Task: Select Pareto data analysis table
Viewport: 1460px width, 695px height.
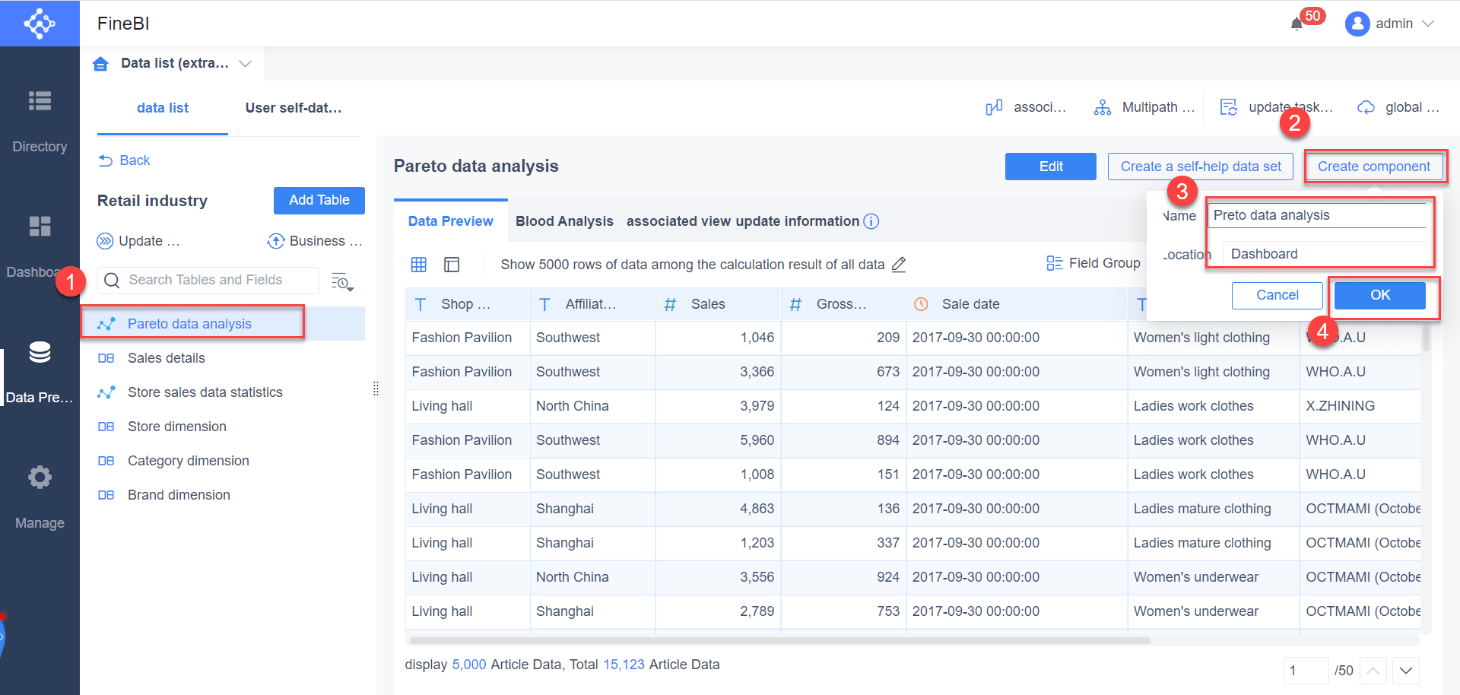Action: coord(223,324)
